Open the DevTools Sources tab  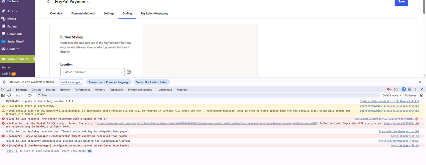click(50, 90)
